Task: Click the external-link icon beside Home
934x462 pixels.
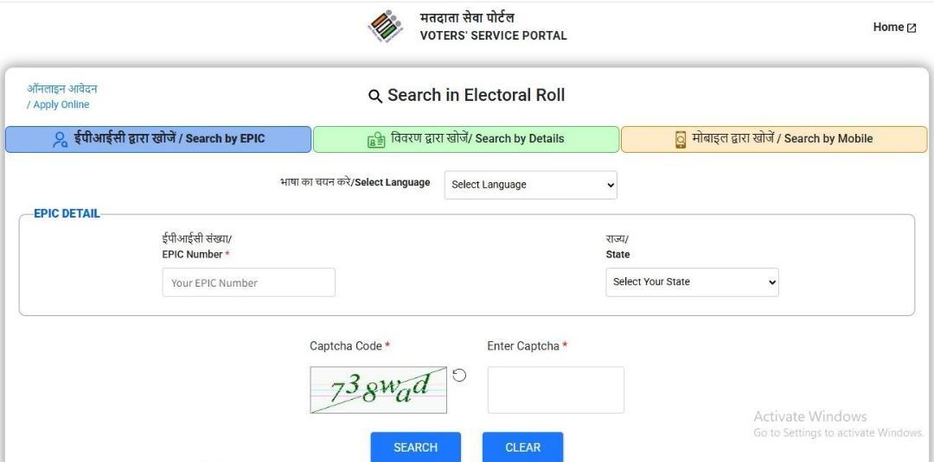Action: point(912,28)
